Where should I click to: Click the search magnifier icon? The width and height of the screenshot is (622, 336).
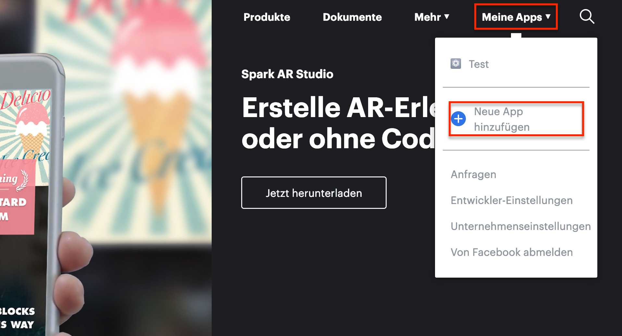point(587,17)
